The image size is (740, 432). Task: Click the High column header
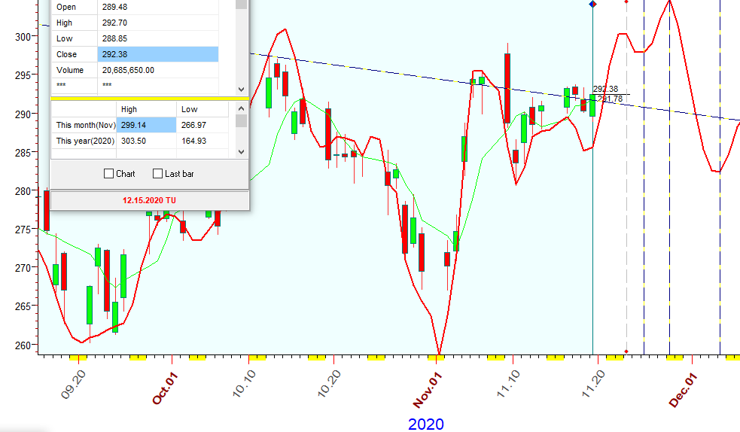coord(146,109)
